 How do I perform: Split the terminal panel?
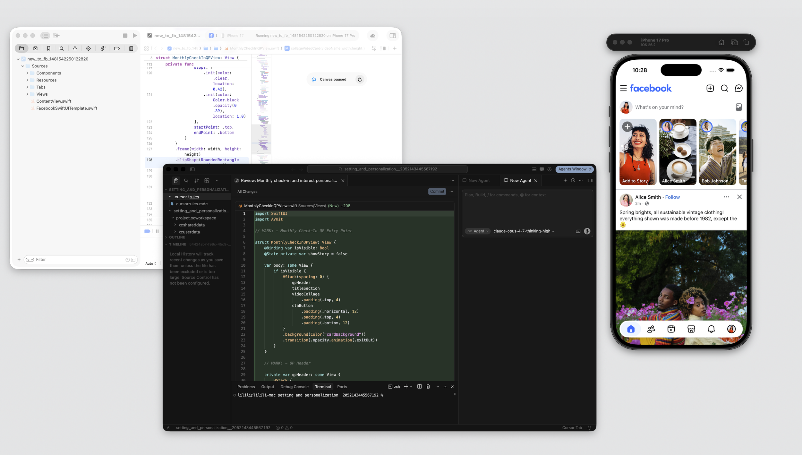419,387
